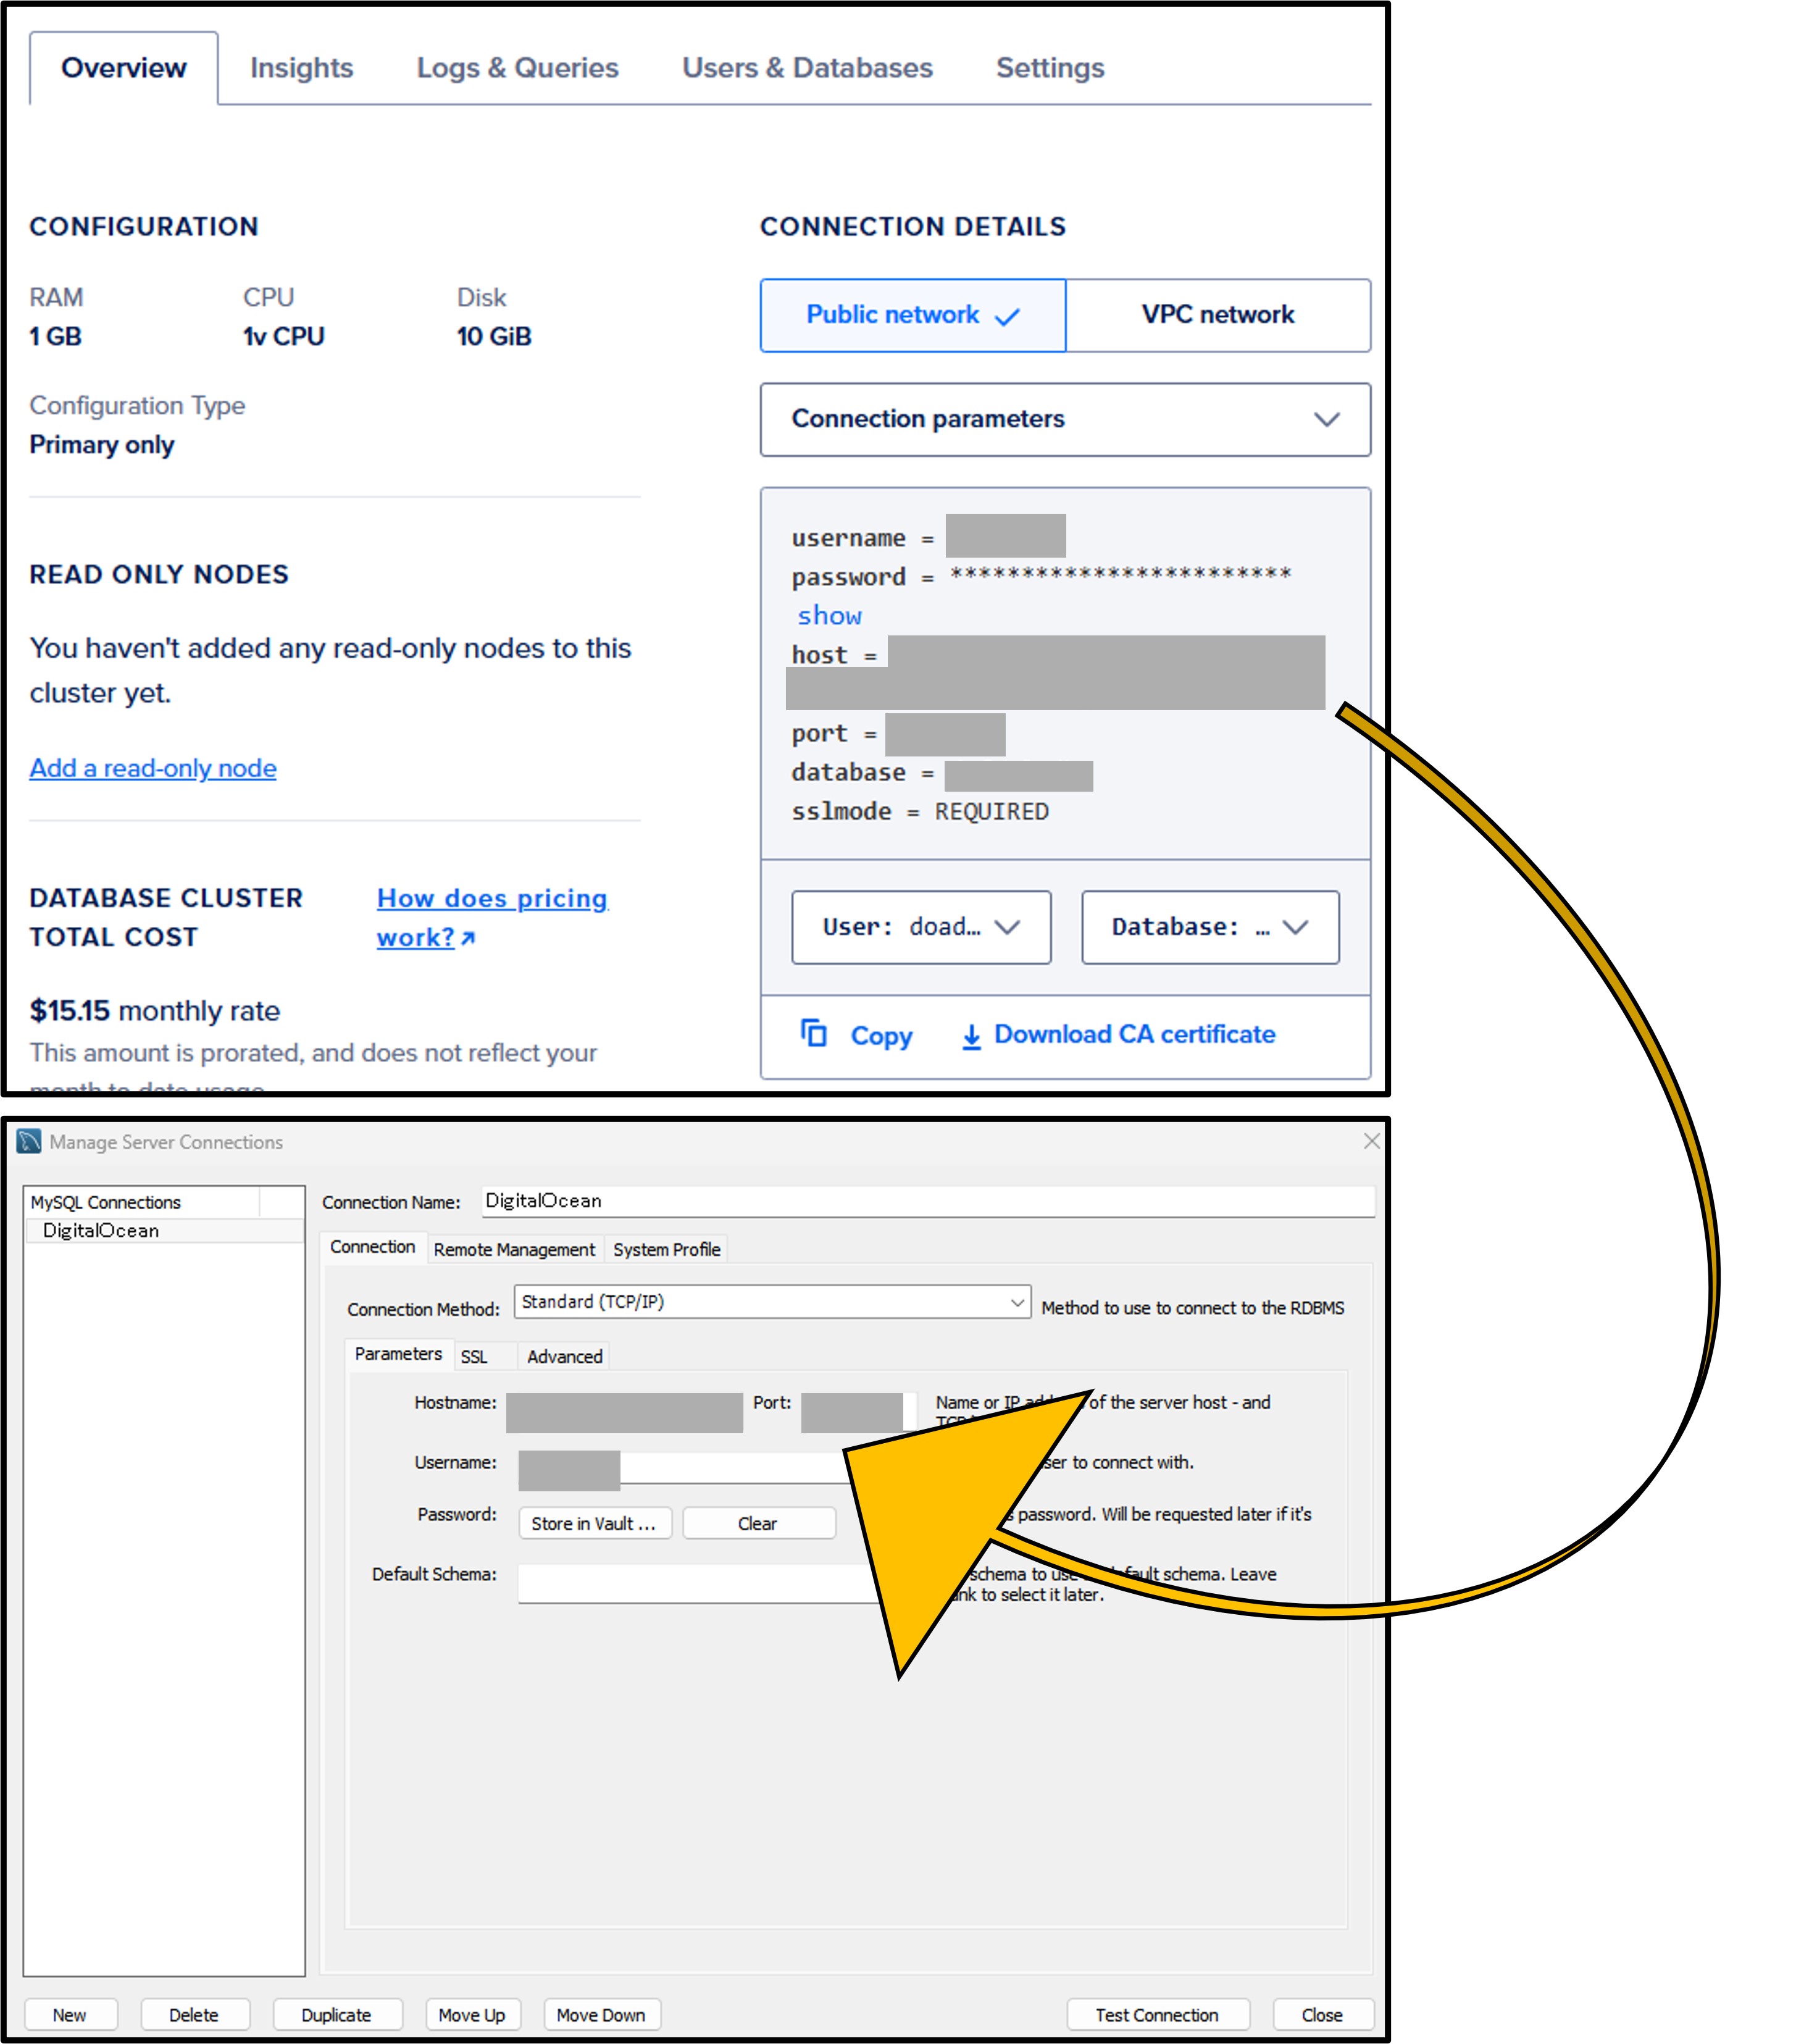Screen dimensions: 1796x2044
Task: Switch to the Insights tab
Action: coord(301,68)
